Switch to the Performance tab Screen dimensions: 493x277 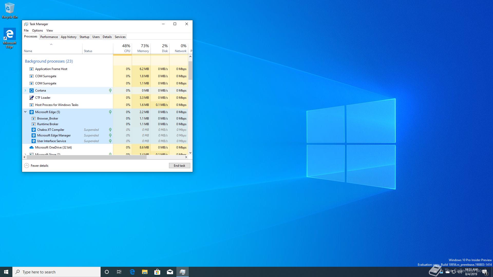(49, 37)
